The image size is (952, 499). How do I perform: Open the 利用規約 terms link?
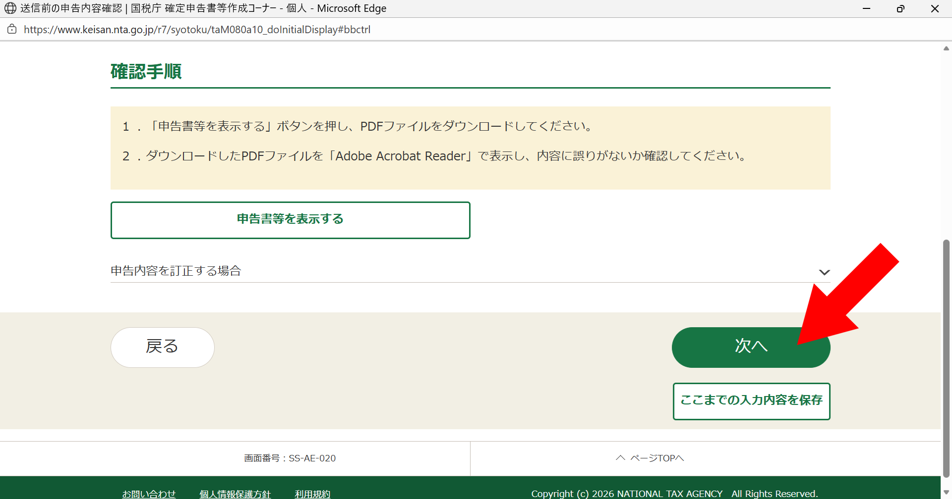(312, 493)
